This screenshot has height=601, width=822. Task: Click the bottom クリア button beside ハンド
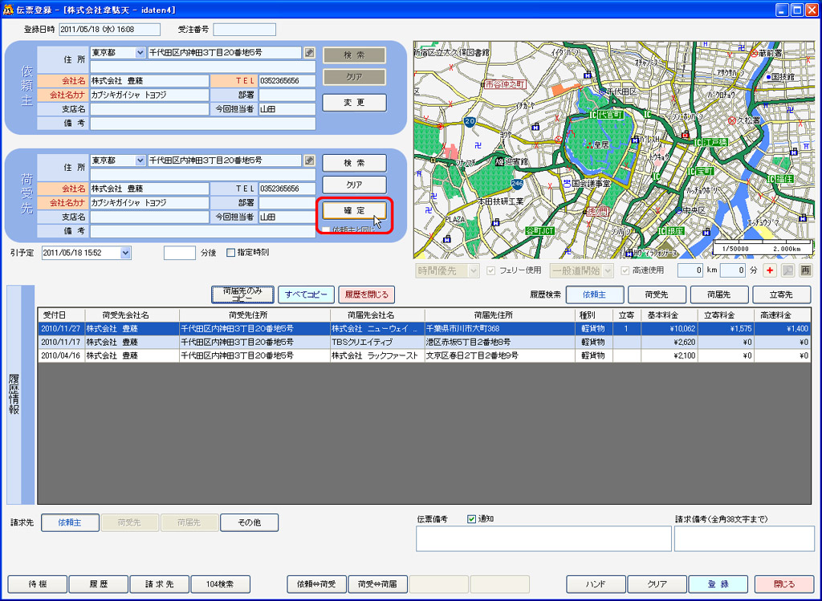click(657, 583)
